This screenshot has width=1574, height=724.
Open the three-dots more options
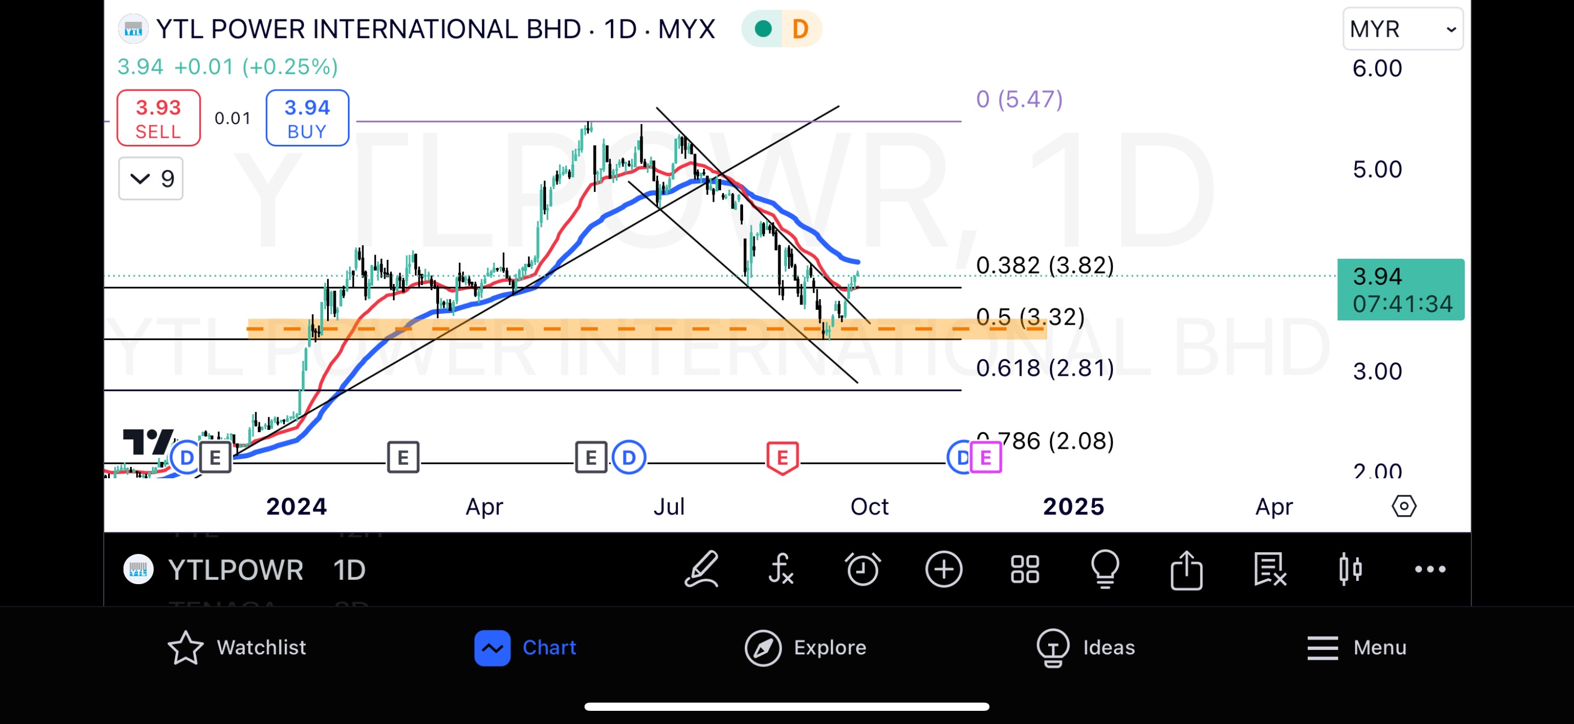(x=1430, y=569)
